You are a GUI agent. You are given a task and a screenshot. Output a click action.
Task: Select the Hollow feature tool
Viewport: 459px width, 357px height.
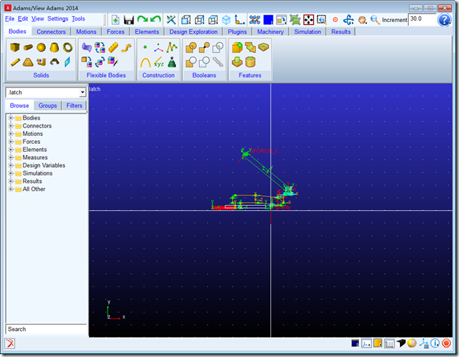pos(250,62)
